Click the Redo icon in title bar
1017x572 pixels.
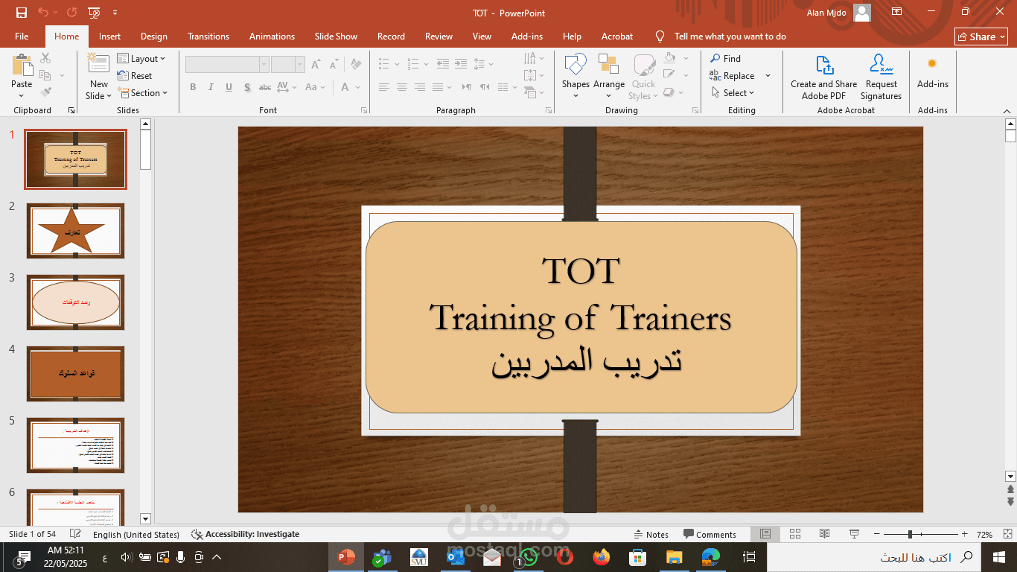click(71, 13)
